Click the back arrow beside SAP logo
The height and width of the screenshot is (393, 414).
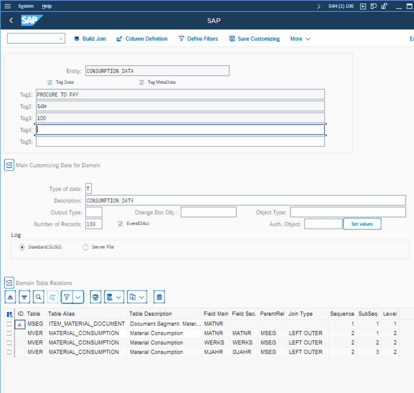[x=11, y=20]
